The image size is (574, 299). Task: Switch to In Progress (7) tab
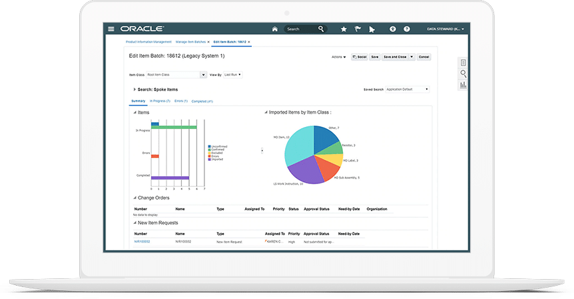160,101
